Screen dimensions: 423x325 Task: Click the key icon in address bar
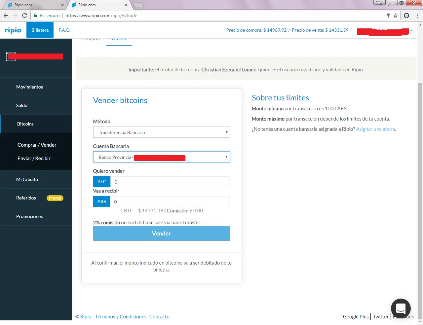pos(388,16)
